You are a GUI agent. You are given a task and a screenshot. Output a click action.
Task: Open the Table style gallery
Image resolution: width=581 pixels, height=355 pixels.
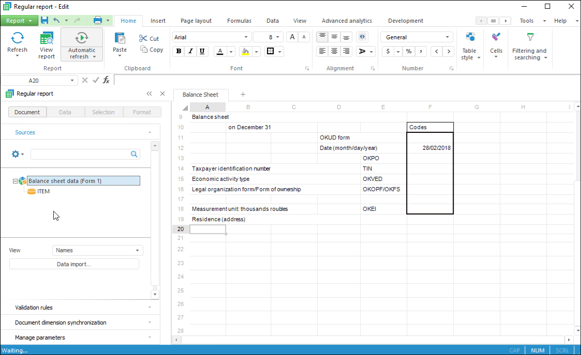click(470, 47)
